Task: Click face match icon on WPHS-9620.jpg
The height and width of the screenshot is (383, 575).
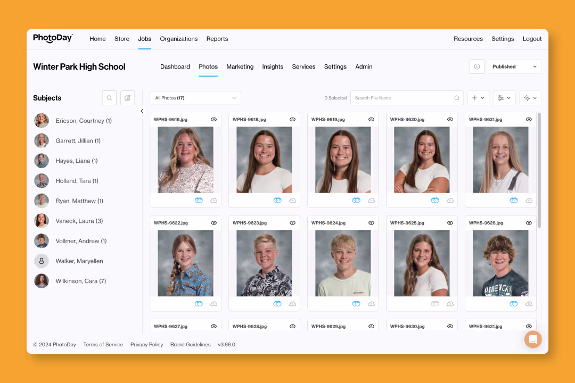Action: (x=436, y=200)
